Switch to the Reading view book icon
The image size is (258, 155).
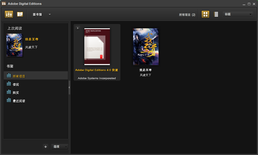point(20,14)
